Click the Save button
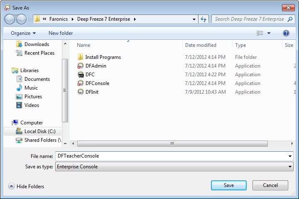Viewport: 299px width, 199px height. (229, 185)
